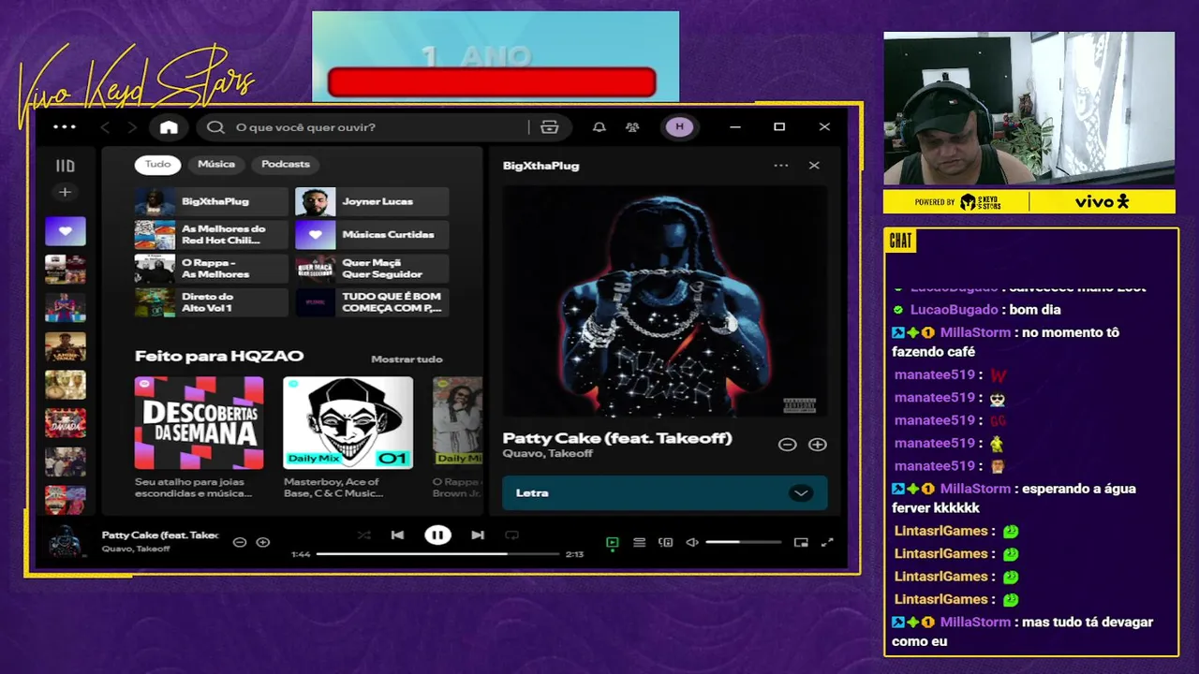Open the BigXthaPlug shortcut card

[x=212, y=201]
